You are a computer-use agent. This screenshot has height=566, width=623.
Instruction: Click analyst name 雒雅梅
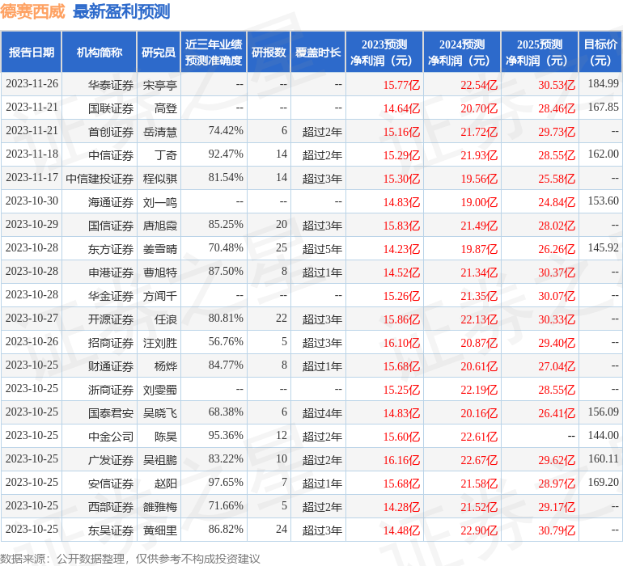[x=159, y=507]
